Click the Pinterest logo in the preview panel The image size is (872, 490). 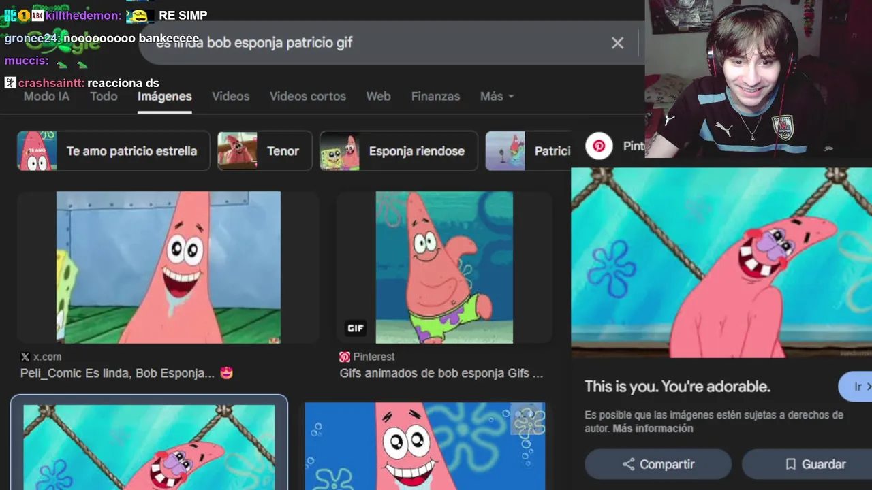[599, 146]
